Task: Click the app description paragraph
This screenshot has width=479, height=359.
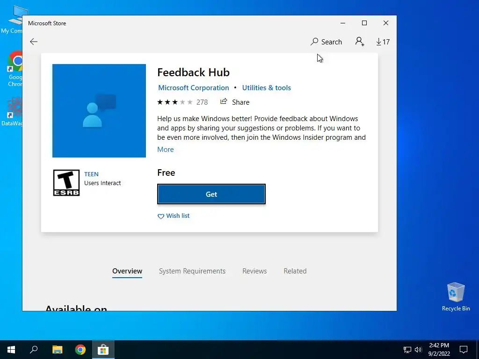Action: pos(261,128)
